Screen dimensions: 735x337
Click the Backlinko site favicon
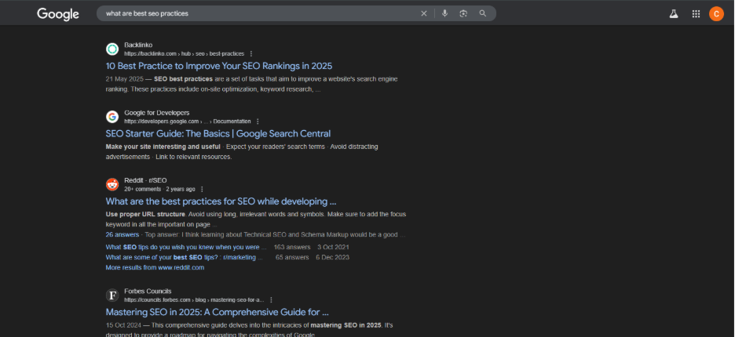click(112, 49)
